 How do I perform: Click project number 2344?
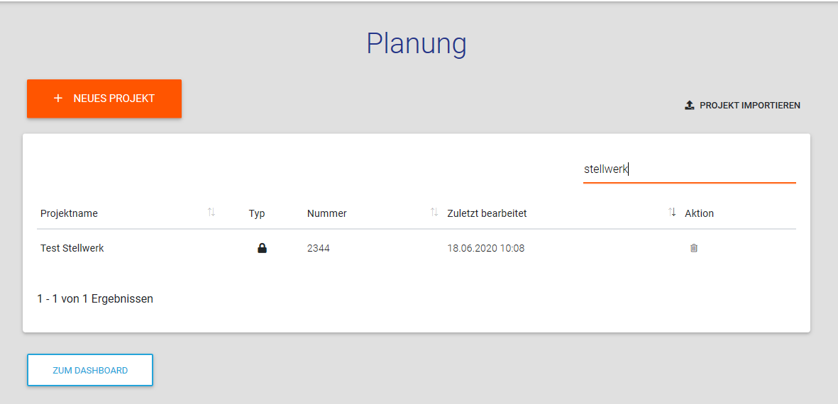pyautogui.click(x=319, y=248)
